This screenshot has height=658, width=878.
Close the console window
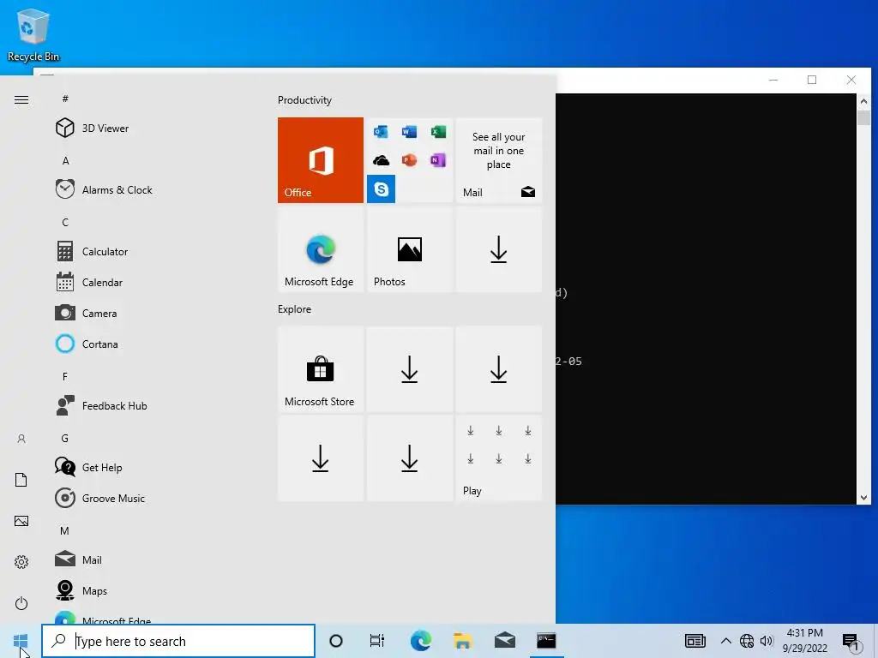click(851, 80)
